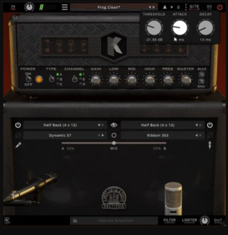Click the left microphone position icon
Viewport: 228px width, 235px height.
tap(18, 145)
